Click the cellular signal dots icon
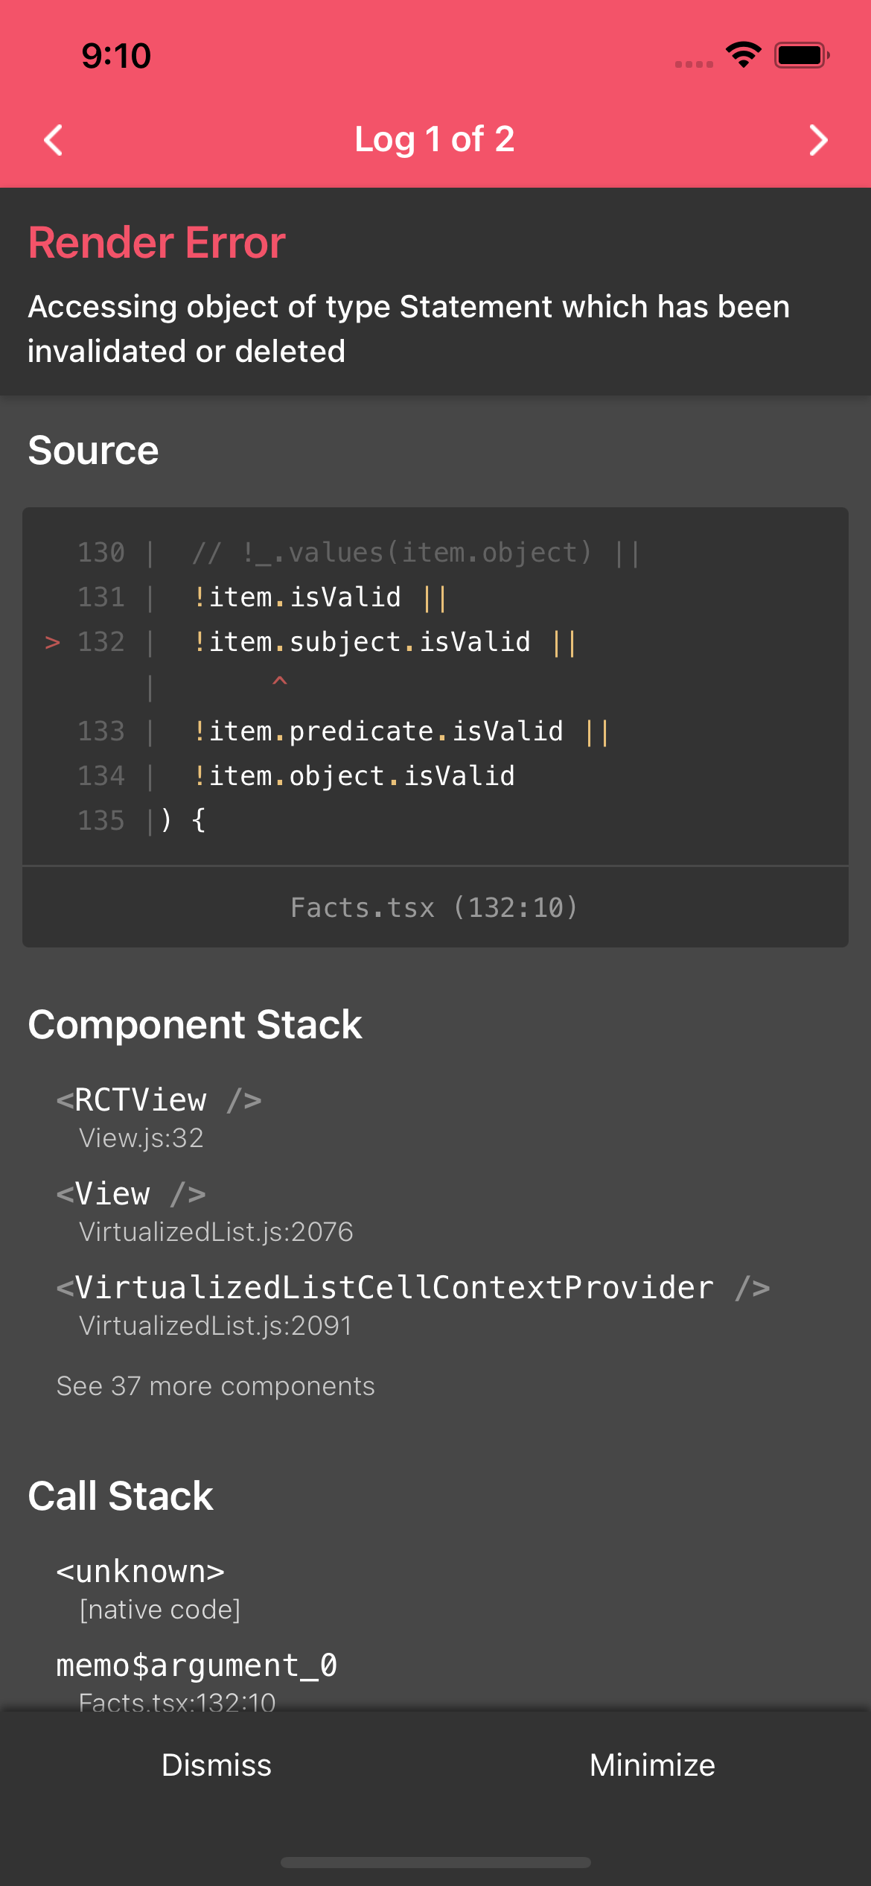The image size is (871, 1886). click(692, 64)
